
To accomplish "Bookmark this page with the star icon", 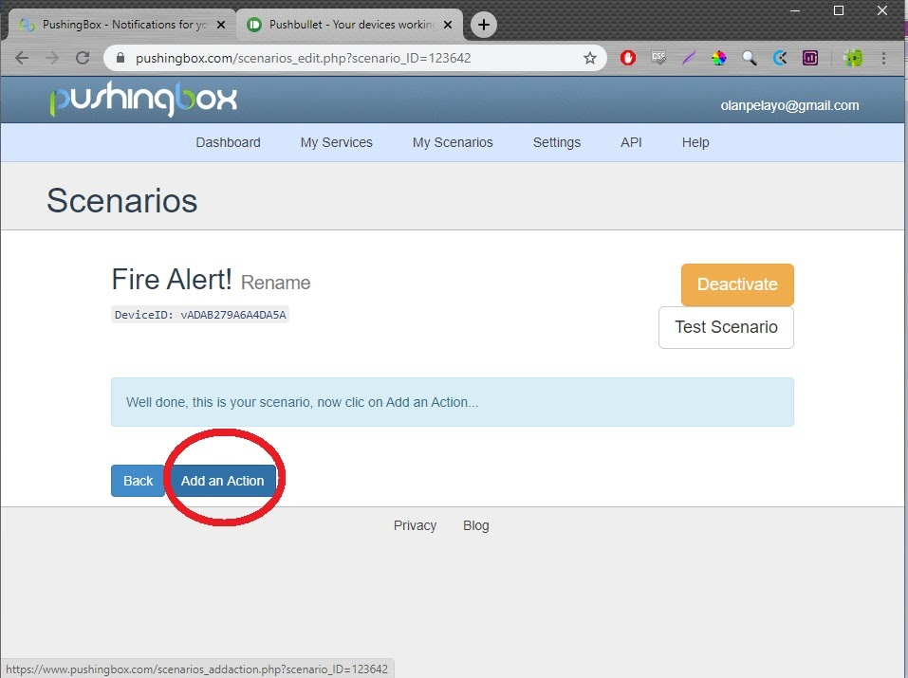I will point(590,58).
